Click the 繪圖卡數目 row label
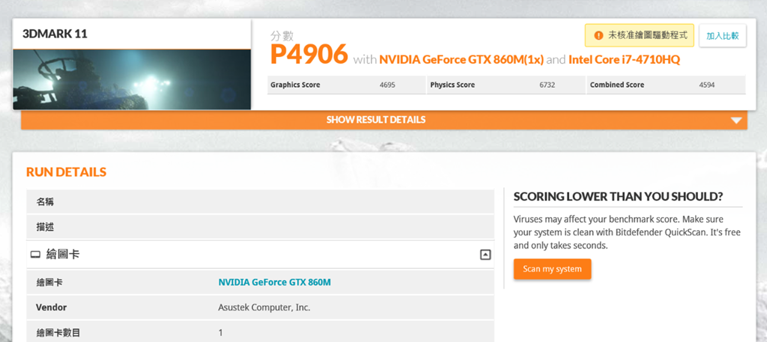Screen dimensions: 767x342 coord(58,332)
